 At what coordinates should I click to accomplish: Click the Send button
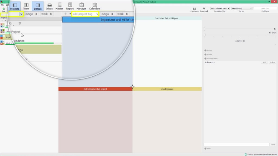(273, 145)
